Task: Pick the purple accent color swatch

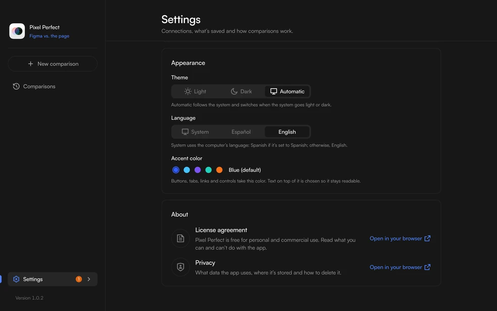Action: pyautogui.click(x=197, y=170)
